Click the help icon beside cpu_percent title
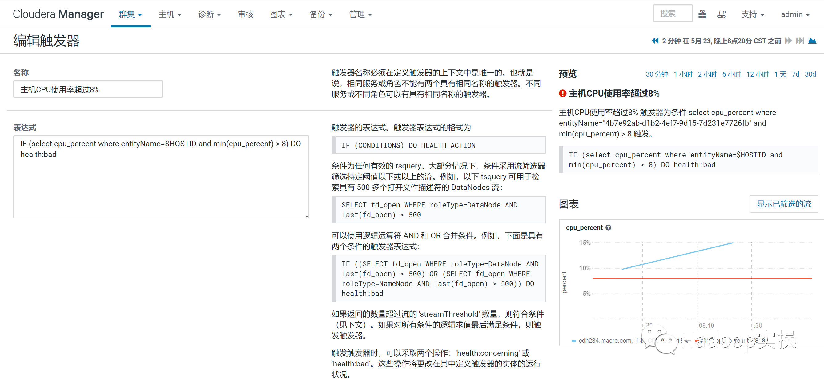This screenshot has height=379, width=824. pos(609,227)
